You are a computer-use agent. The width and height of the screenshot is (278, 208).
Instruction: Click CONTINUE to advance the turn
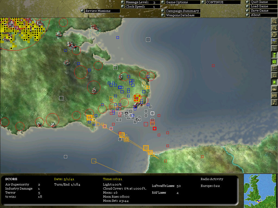221,2
